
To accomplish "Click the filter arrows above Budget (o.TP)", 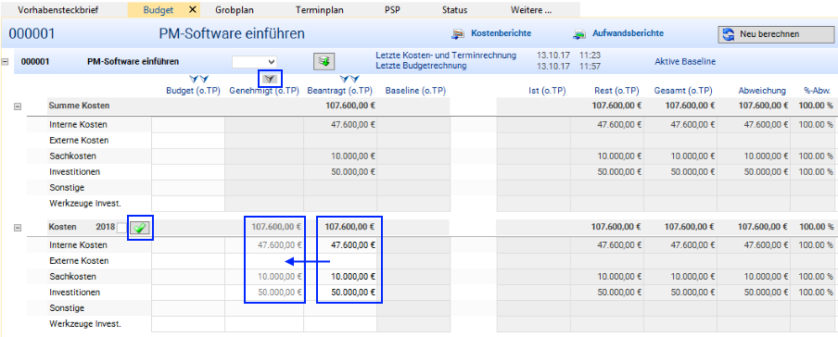I will 198,79.
